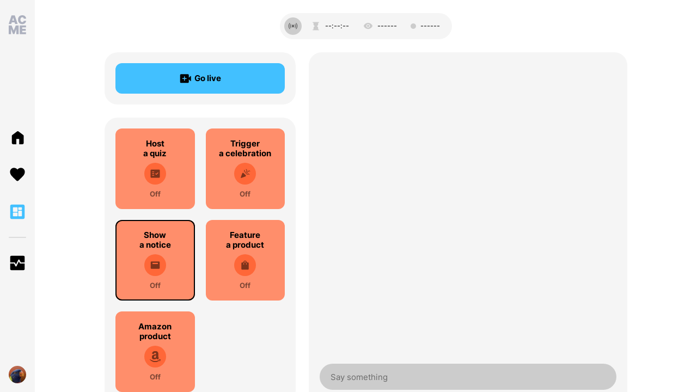
Task: Click the shopping bag product icon
Action: click(245, 265)
